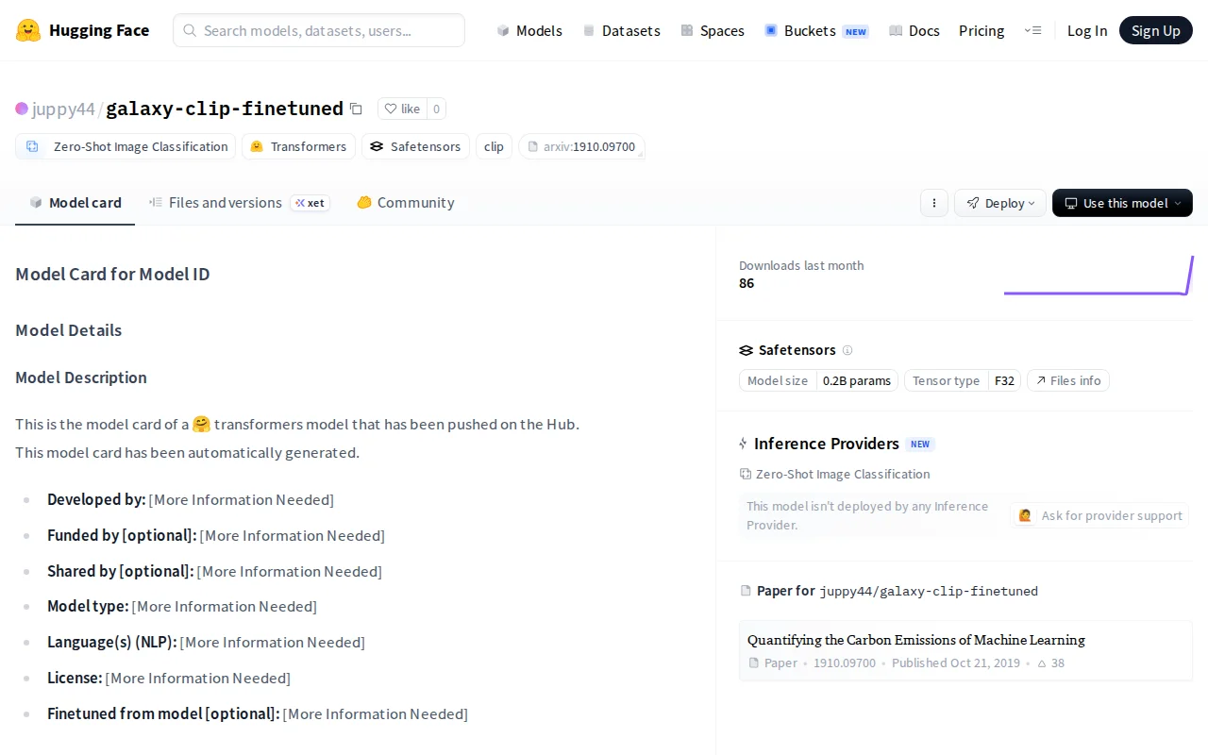
Task: Click the downloads trend chart
Action: [1099, 275]
